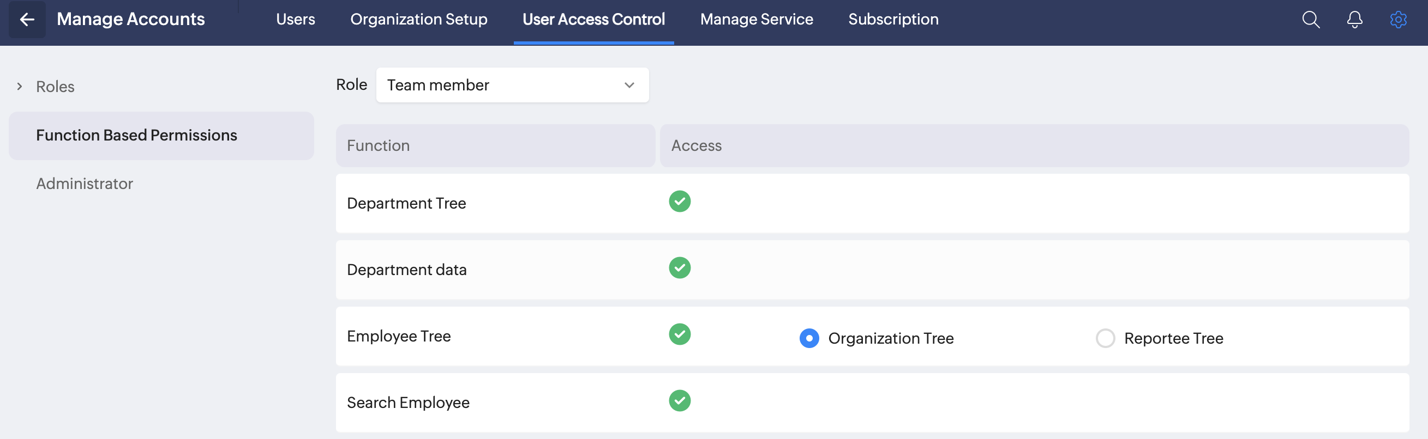This screenshot has height=439, width=1428.
Task: Click Search Employee green check icon
Action: click(x=680, y=401)
